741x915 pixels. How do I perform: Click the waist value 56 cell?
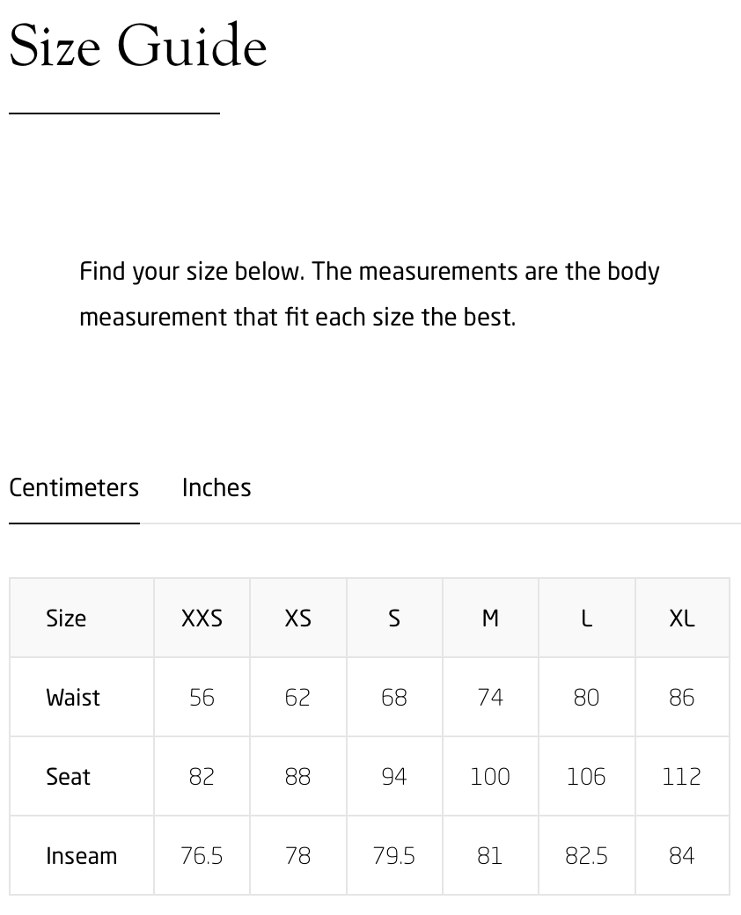pyautogui.click(x=202, y=698)
